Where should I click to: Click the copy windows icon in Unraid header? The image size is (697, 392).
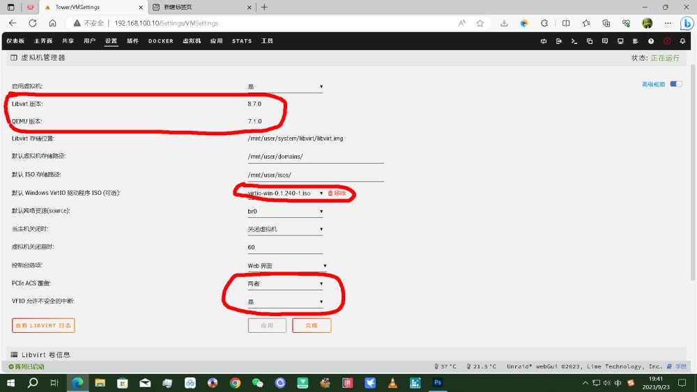click(590, 41)
